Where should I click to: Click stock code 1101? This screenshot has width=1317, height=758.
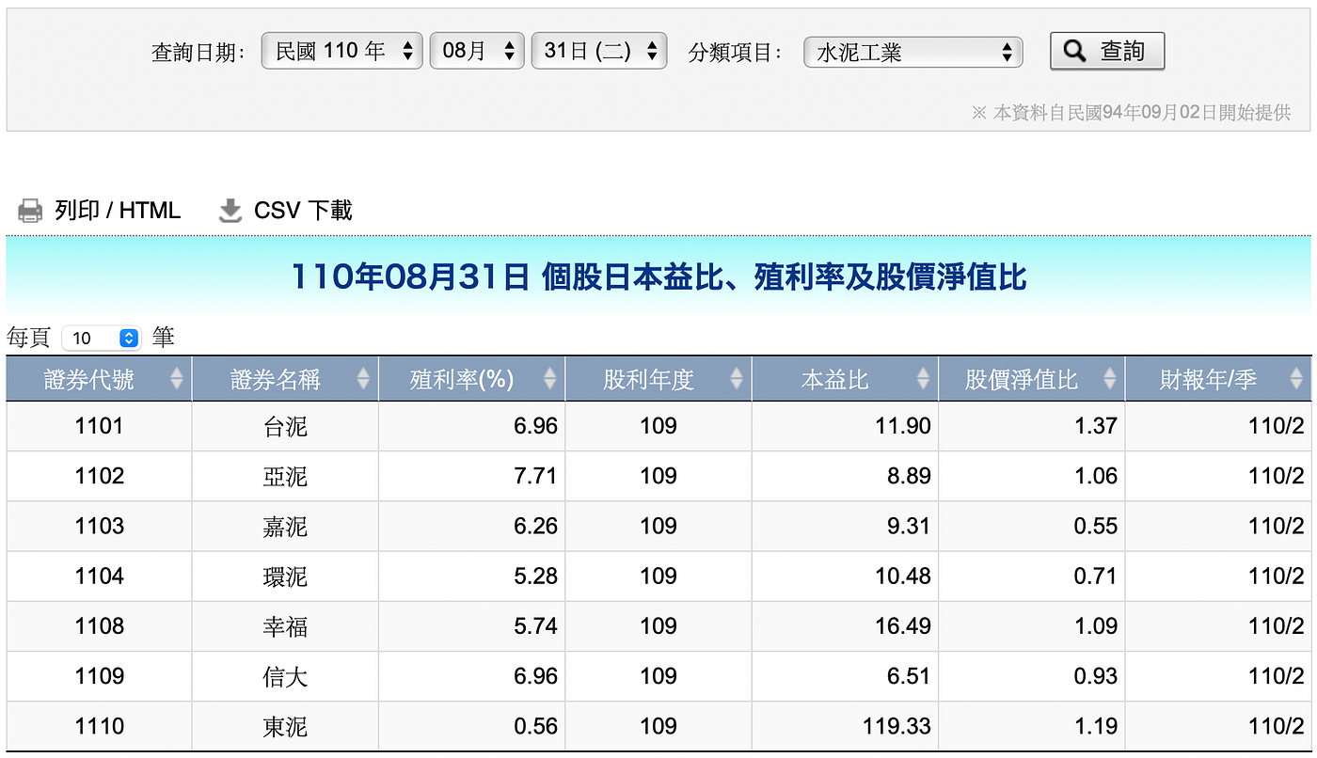[x=100, y=426]
